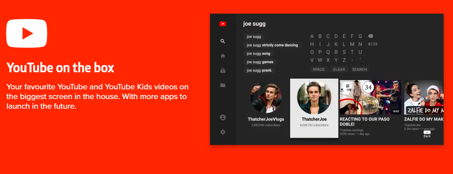Select letter B on the keyboard
Viewport: 453px width, 174px height.
[x=320, y=36]
